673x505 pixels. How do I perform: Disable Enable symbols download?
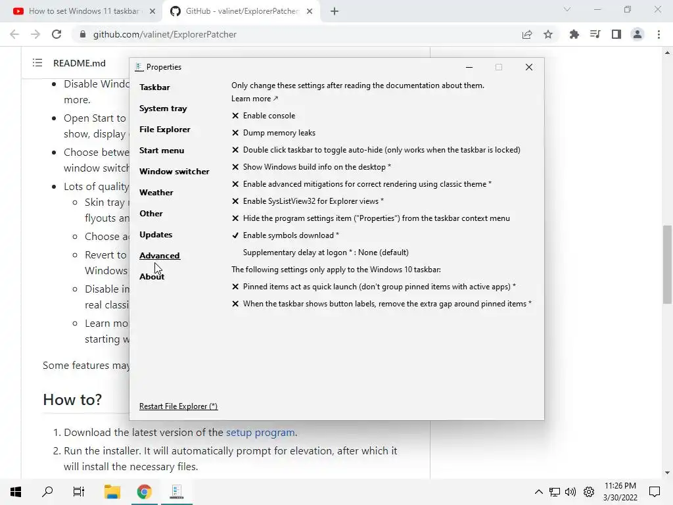pyautogui.click(x=285, y=235)
